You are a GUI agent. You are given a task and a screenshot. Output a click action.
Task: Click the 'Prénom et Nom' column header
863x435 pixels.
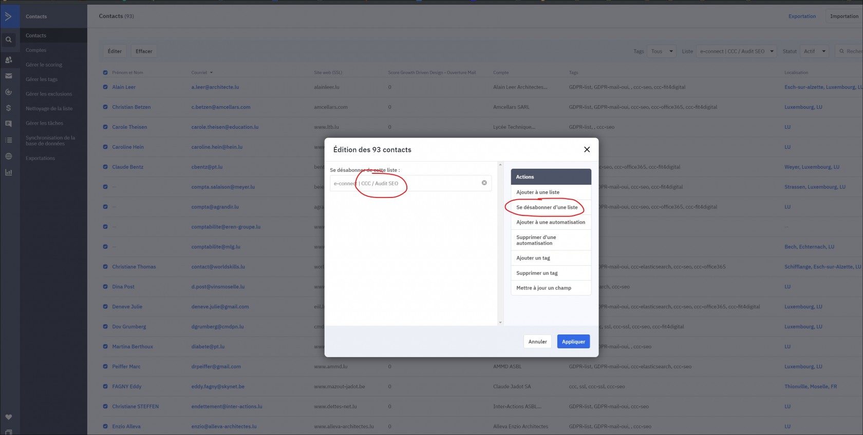(127, 73)
